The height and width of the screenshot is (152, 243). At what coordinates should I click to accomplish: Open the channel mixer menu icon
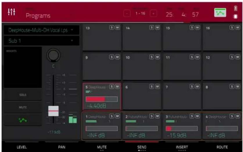pos(12,12)
